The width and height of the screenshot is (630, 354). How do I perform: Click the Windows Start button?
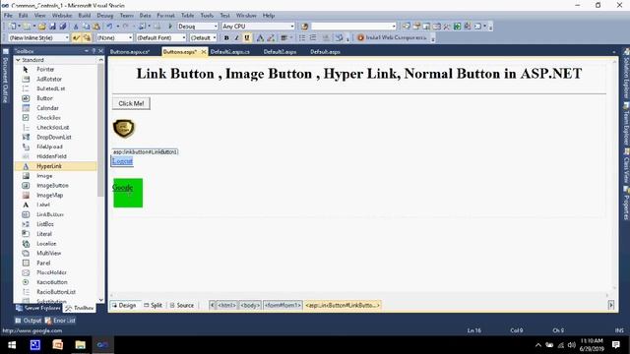pyautogui.click(x=12, y=345)
